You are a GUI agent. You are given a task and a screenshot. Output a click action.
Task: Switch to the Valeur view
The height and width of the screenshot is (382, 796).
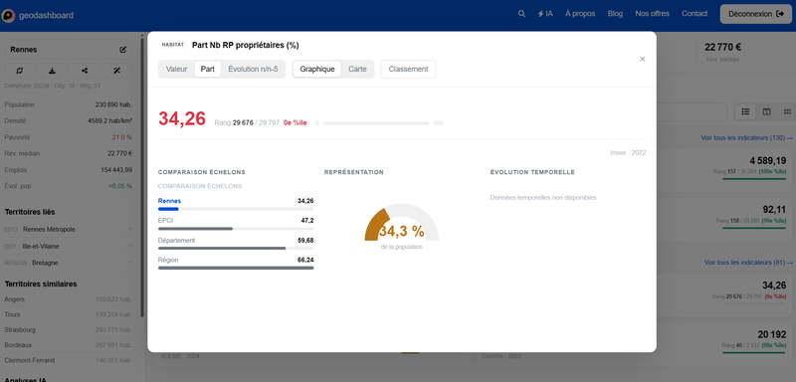177,69
